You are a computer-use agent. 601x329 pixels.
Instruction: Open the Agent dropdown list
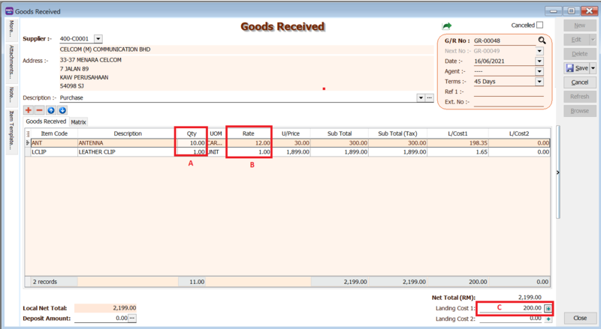(x=539, y=71)
